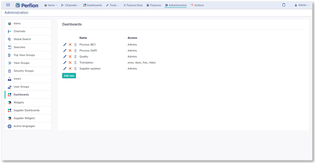315x163 pixels.
Task: Click the Security Groups lock icon
Action: 9,71
